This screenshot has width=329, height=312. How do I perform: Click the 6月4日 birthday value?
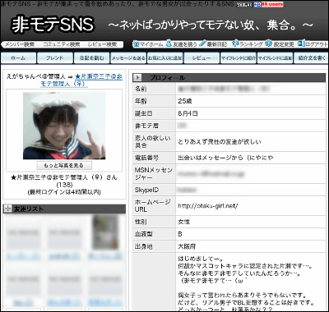[188, 113]
